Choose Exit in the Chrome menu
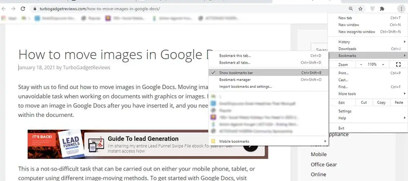 368,128
